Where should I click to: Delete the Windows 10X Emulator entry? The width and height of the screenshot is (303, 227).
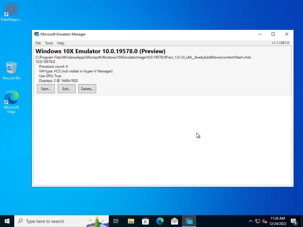click(x=87, y=89)
